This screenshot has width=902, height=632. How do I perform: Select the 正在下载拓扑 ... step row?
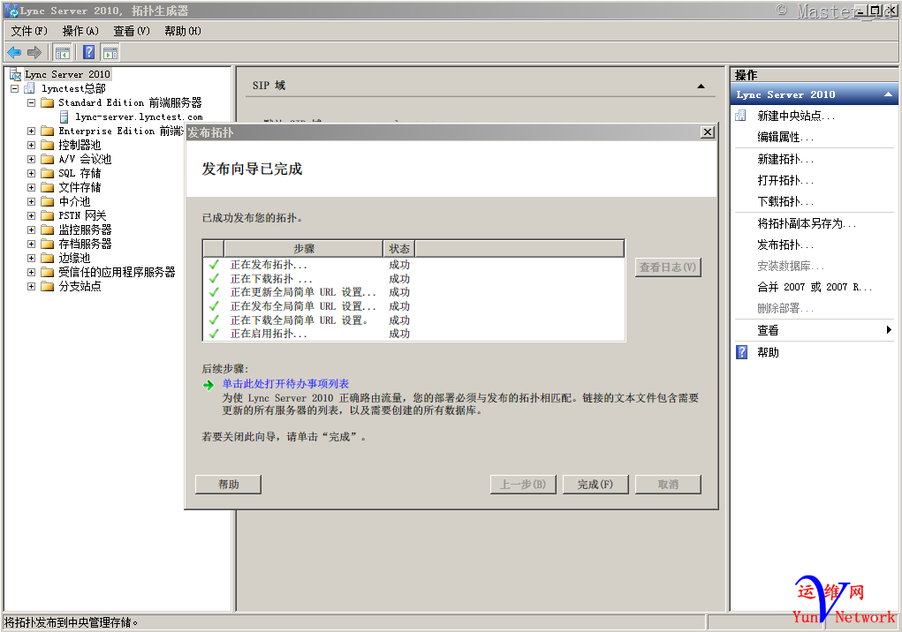coord(413,279)
